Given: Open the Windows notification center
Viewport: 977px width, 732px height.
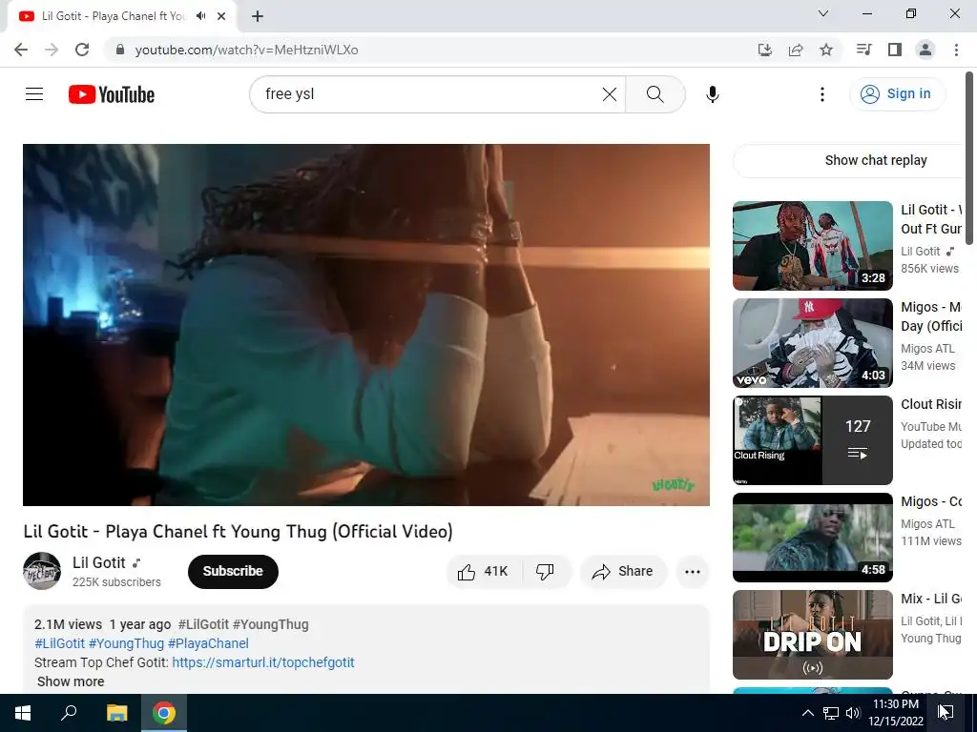Looking at the screenshot, I should point(946,713).
